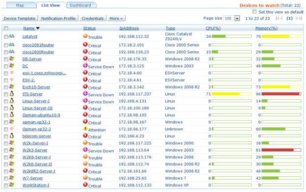Switch to the List View tab
This screenshot has height=192, width=306.
point(51,5)
